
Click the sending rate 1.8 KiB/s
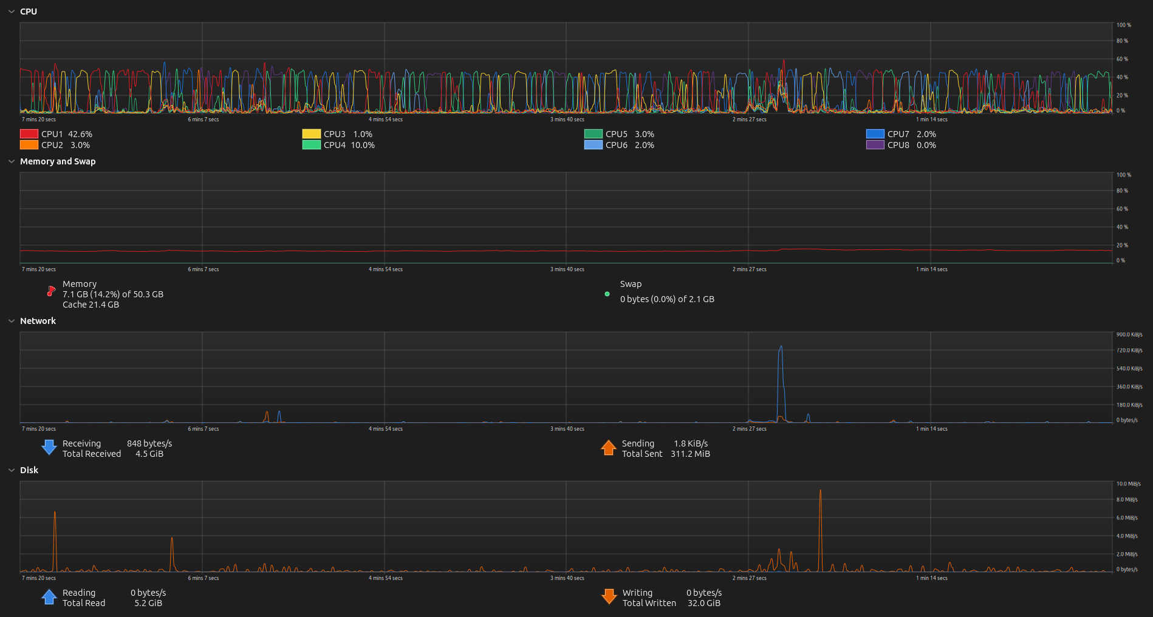click(x=691, y=443)
